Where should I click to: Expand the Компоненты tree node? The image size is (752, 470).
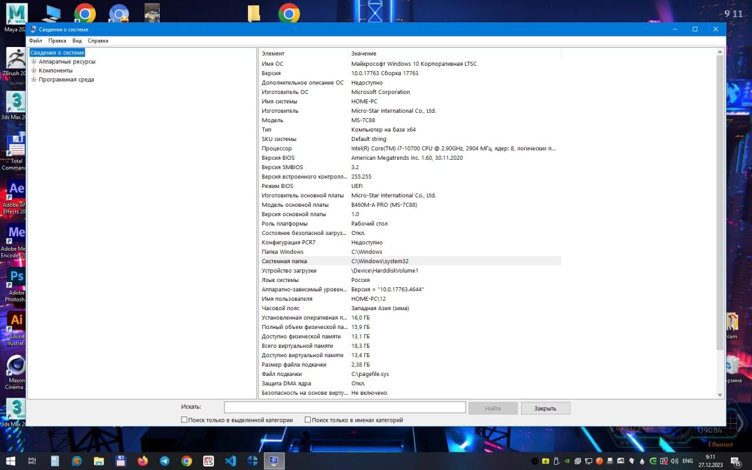click(x=34, y=70)
